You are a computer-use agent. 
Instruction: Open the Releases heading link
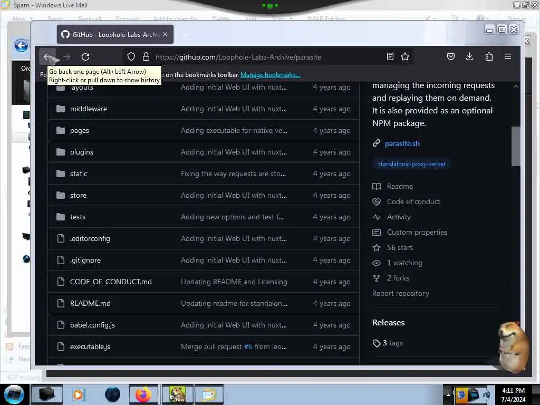(x=389, y=323)
